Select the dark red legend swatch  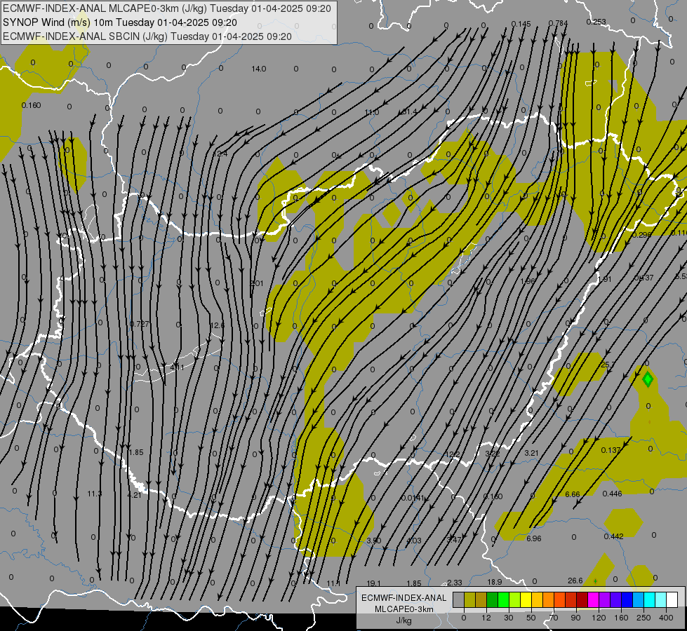pos(582,599)
